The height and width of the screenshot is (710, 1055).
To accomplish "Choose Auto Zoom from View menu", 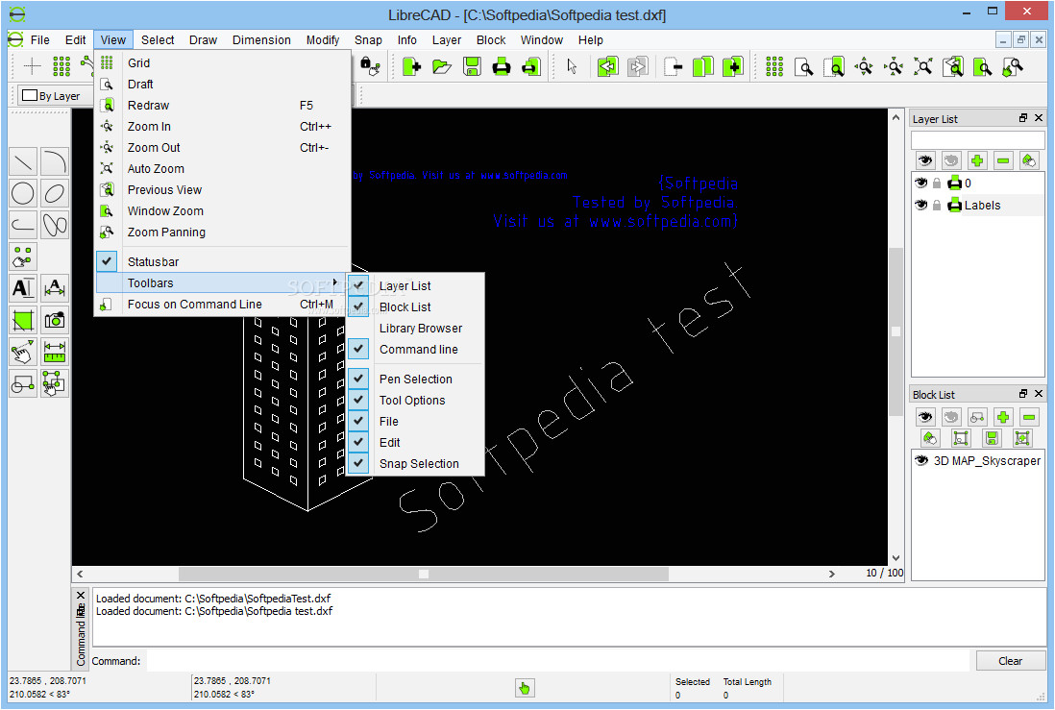I will (x=223, y=169).
